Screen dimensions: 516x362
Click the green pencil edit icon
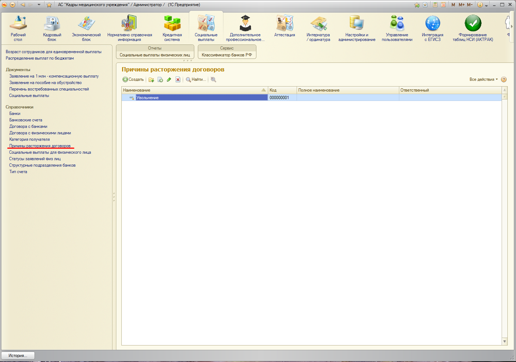click(x=169, y=80)
